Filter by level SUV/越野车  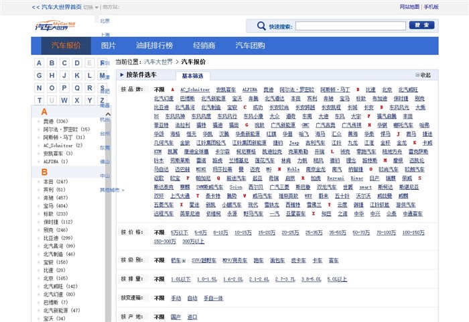[204, 260]
